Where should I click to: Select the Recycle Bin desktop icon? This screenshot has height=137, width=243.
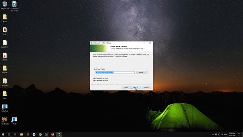[x=5, y=5]
